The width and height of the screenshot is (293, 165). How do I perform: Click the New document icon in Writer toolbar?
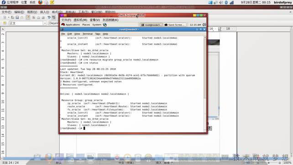pos(5,17)
